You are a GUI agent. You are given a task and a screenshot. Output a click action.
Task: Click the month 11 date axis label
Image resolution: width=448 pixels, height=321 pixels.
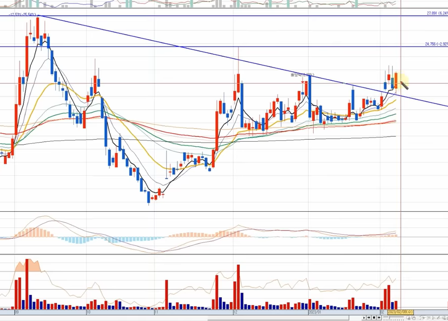click(156, 312)
